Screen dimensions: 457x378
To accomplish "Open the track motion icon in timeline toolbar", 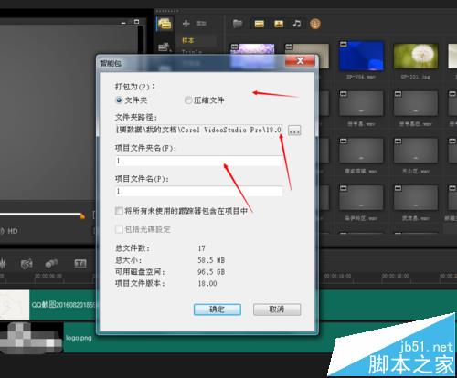I will click(x=51, y=263).
